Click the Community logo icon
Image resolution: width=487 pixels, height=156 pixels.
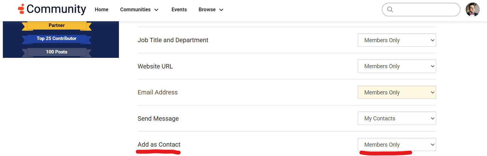[x=21, y=9]
